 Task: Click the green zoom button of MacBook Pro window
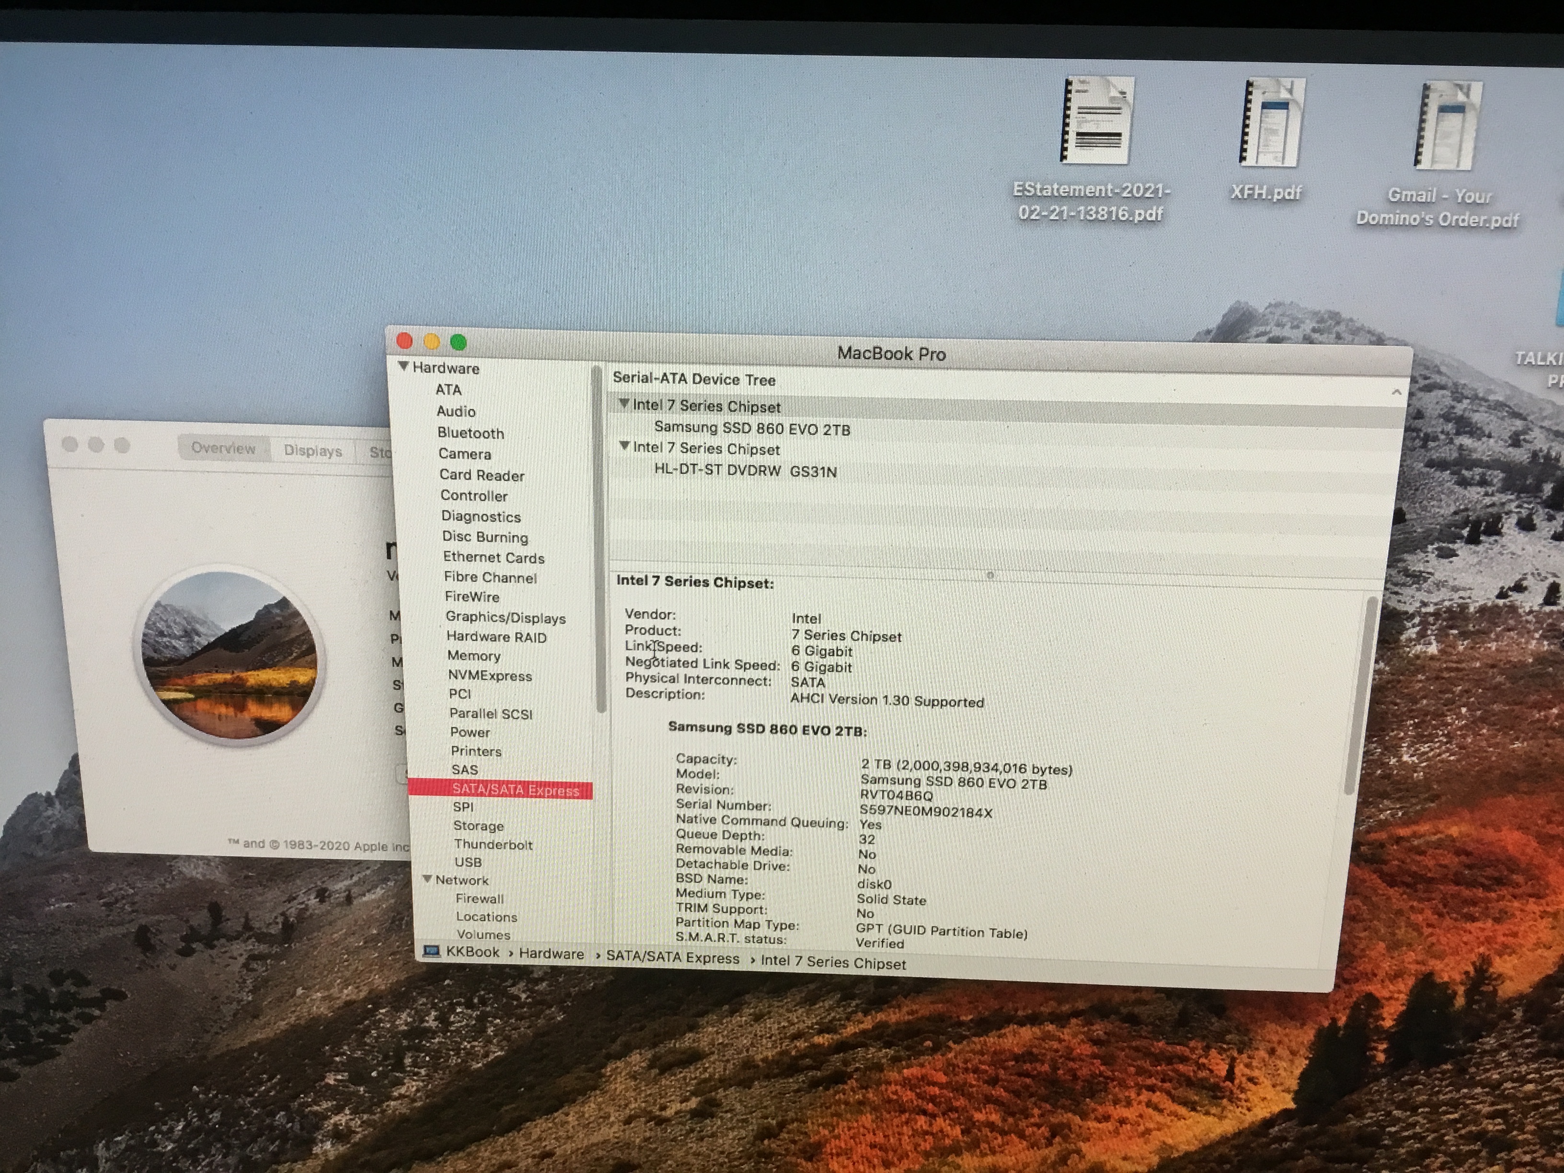458,342
